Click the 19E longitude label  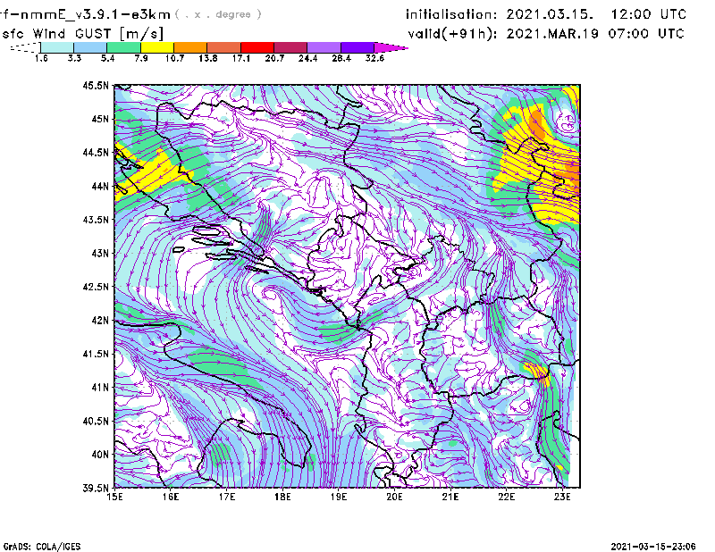(339, 497)
